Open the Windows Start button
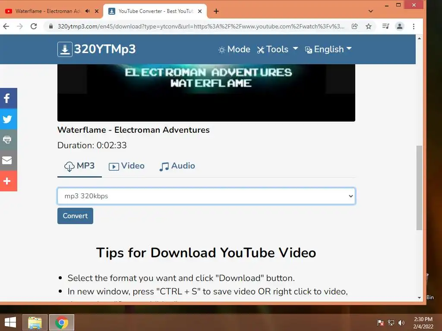 10,322
